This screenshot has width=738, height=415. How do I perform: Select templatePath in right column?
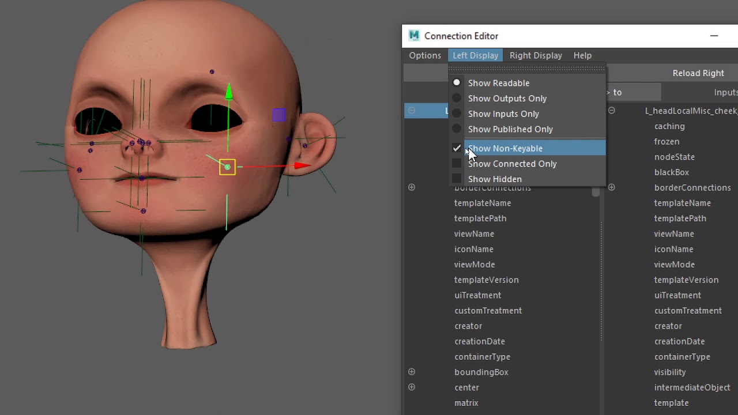(680, 218)
